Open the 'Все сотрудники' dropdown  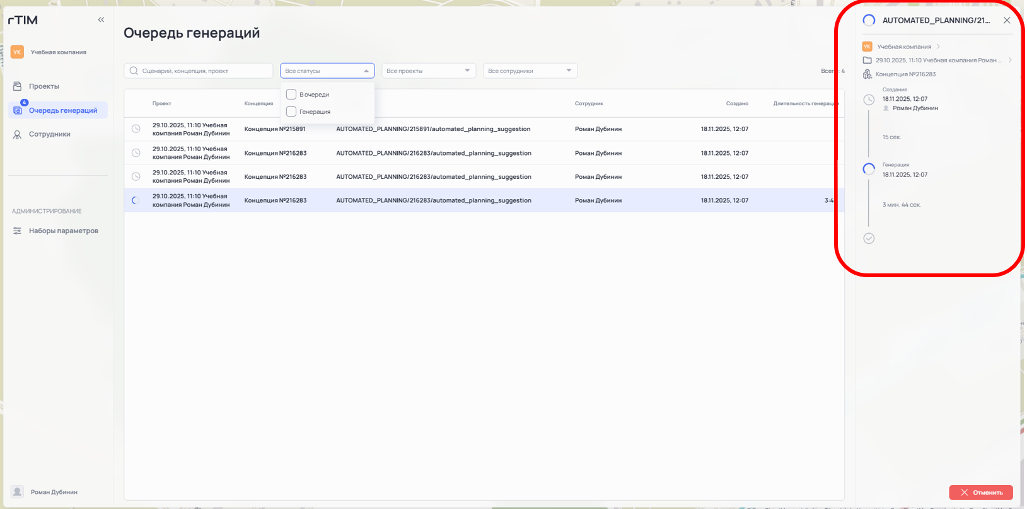coord(530,71)
